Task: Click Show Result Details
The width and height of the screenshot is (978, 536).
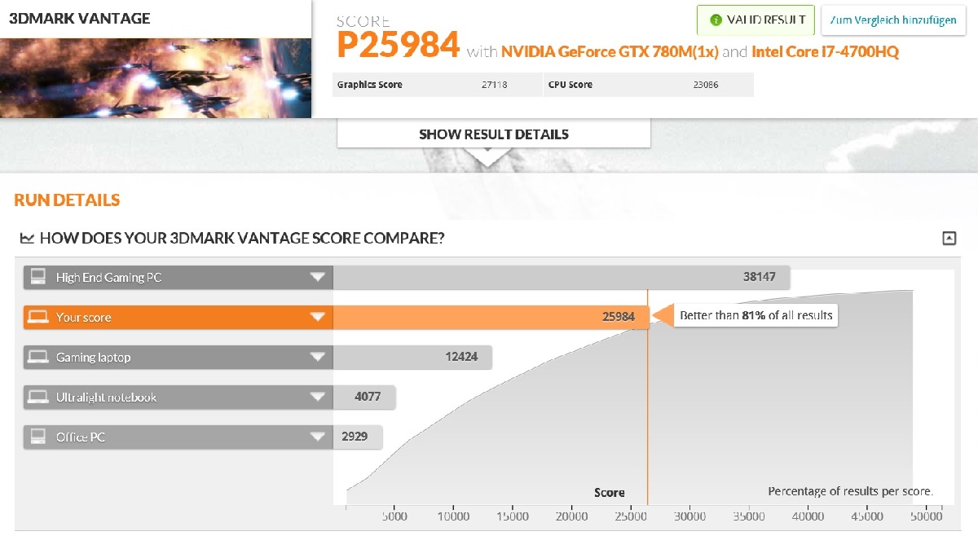Action: (494, 134)
